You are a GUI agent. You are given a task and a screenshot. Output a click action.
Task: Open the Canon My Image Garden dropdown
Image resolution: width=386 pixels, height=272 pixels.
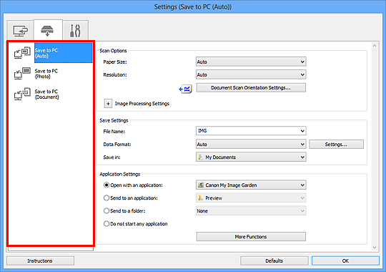click(x=251, y=185)
